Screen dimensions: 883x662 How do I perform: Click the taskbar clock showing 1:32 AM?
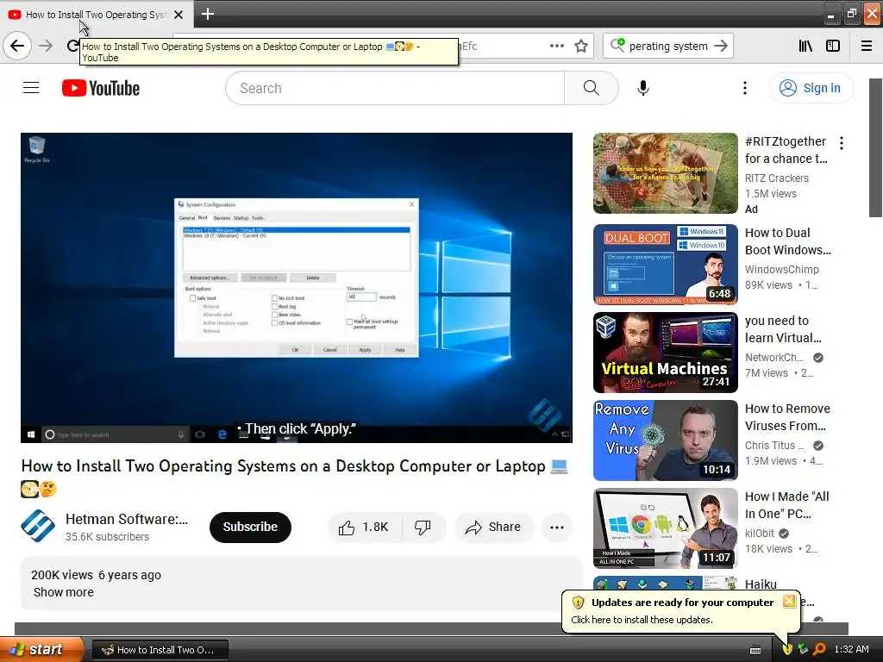click(851, 650)
